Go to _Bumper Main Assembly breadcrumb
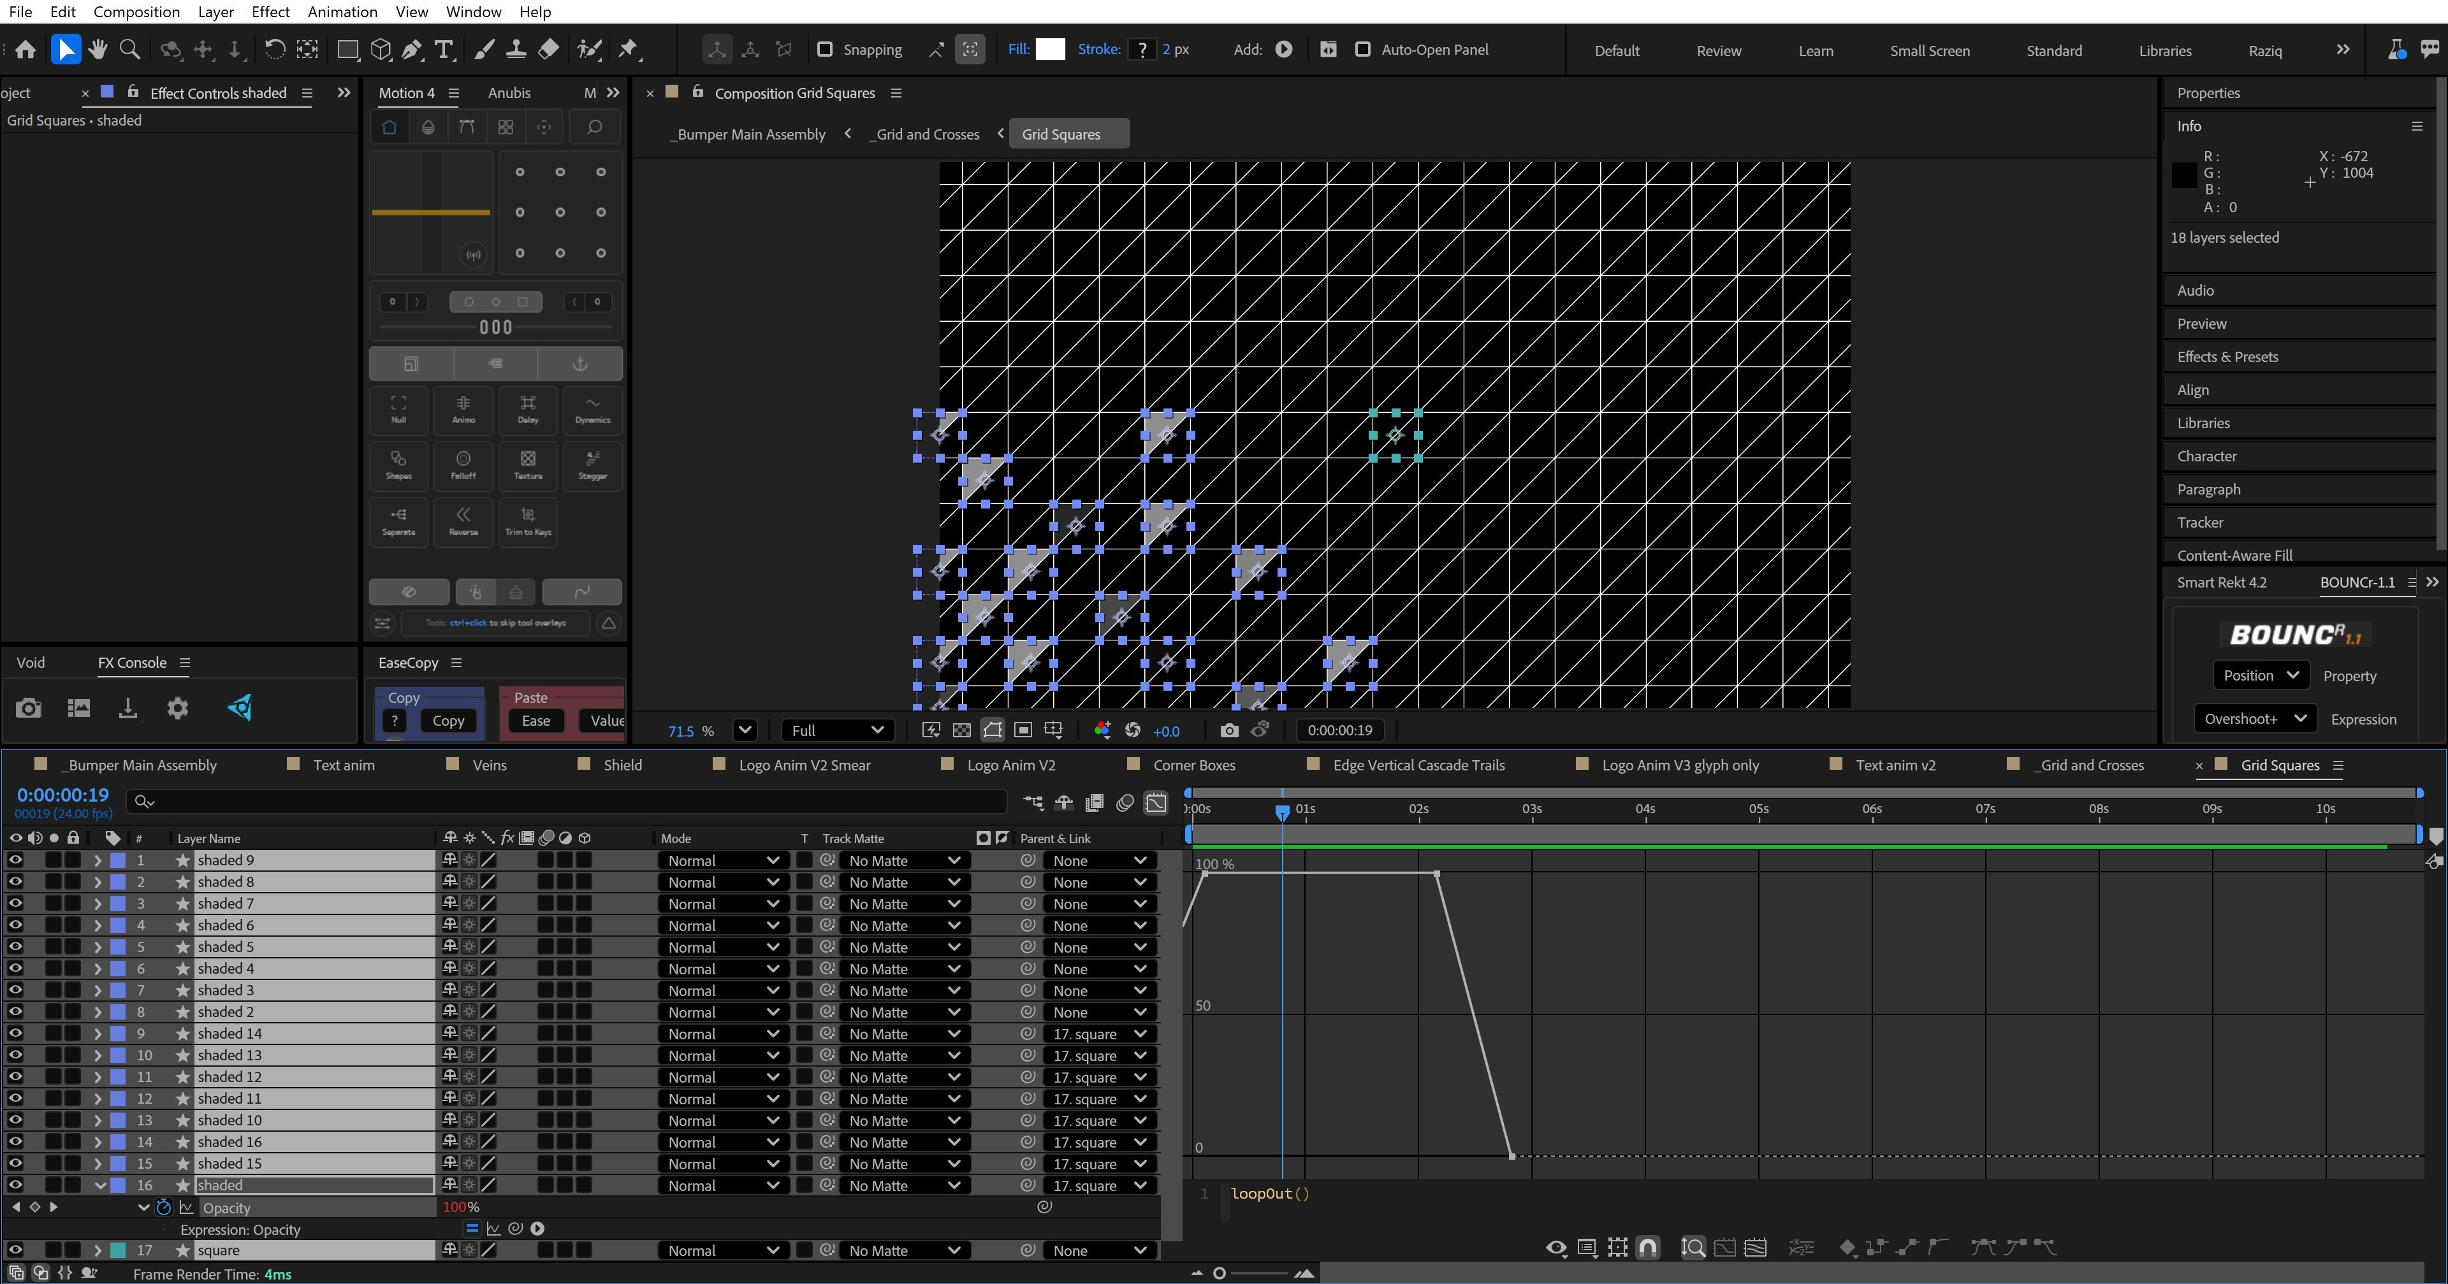2448x1284 pixels. click(748, 134)
